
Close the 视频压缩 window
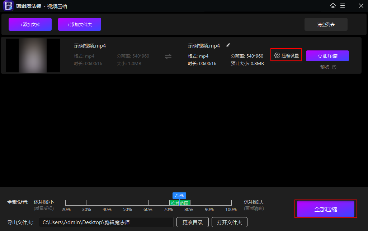tap(361, 6)
